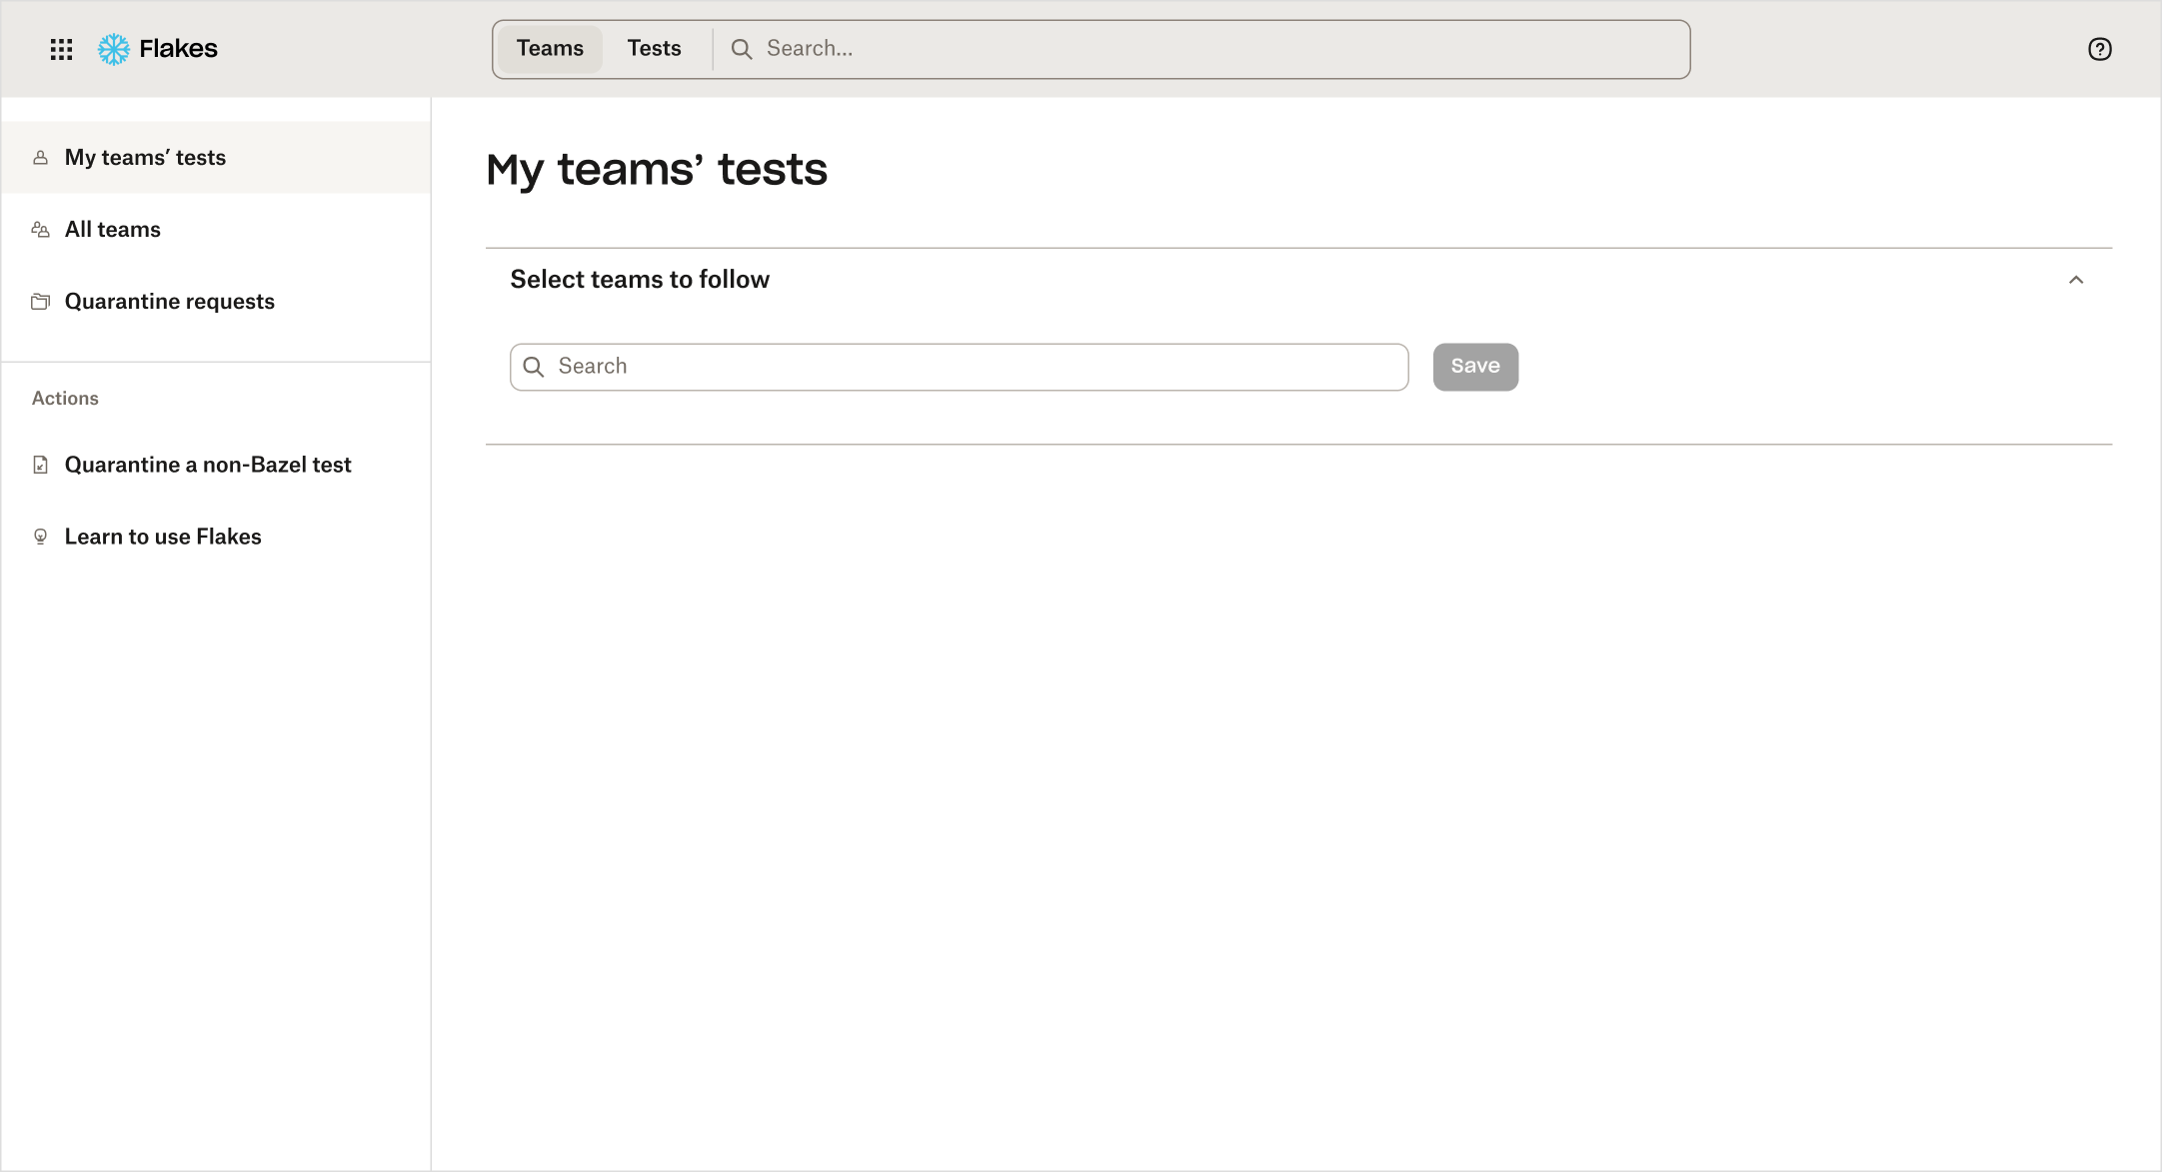The width and height of the screenshot is (2162, 1172).
Task: Open the help question mark icon
Action: pos(2099,49)
